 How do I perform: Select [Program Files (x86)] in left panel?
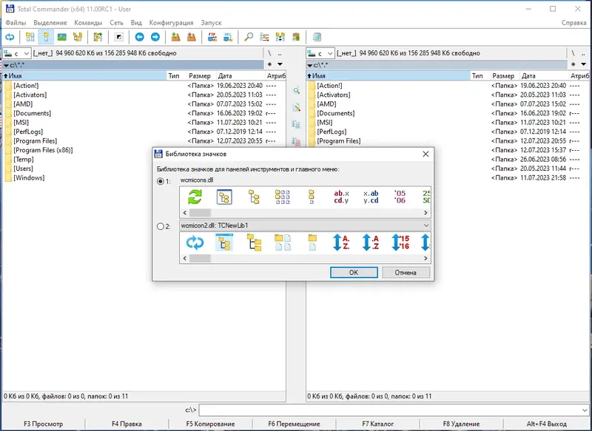tap(43, 150)
